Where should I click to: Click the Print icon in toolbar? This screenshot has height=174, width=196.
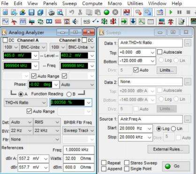click(x=51, y=12)
